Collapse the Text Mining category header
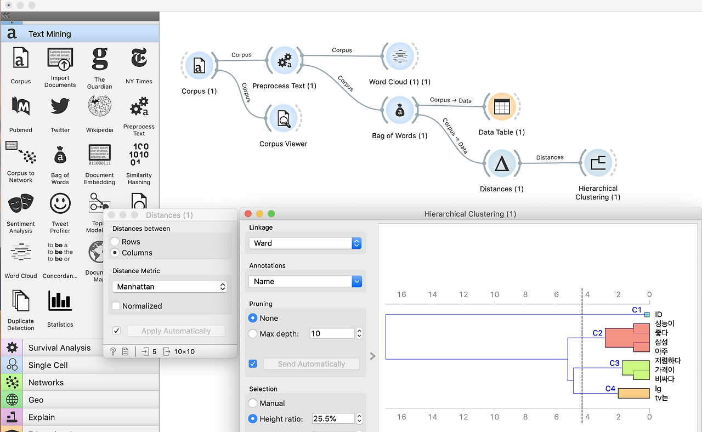This screenshot has width=702, height=432. click(80, 34)
